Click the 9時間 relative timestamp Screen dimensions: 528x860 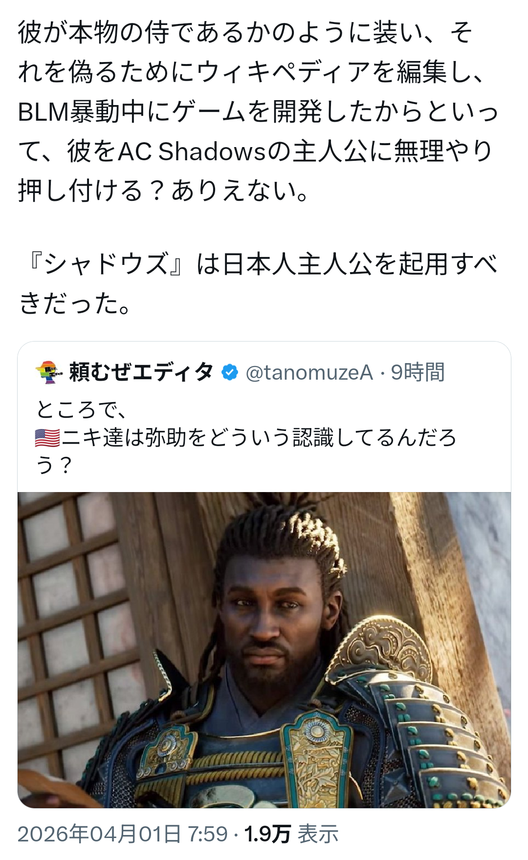pyautogui.click(x=418, y=373)
